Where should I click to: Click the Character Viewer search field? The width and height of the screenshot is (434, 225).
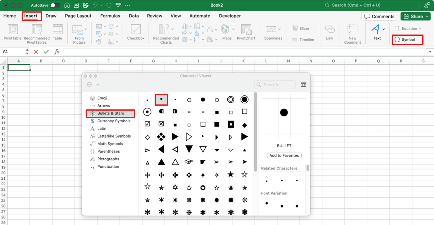tap(275, 85)
